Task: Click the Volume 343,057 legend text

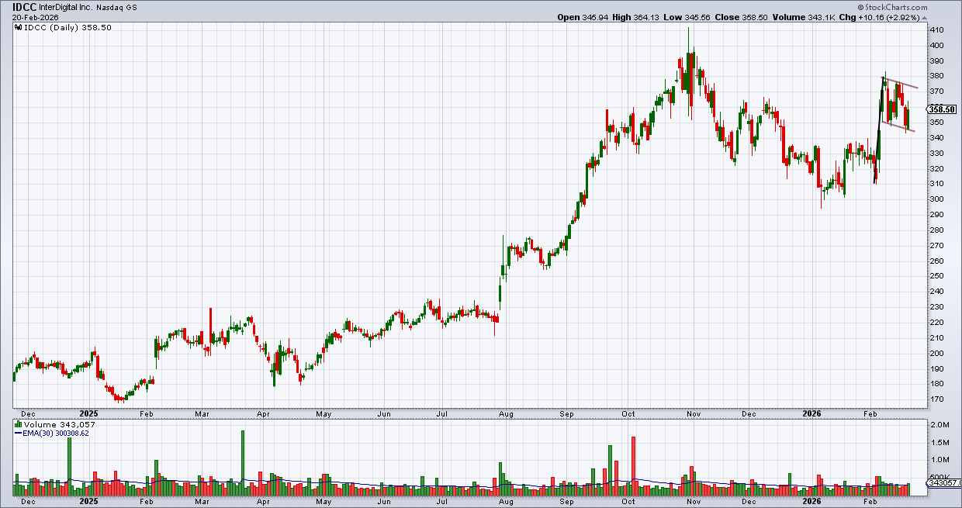Action: (x=59, y=424)
